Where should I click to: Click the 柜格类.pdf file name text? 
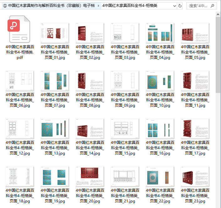(20, 52)
